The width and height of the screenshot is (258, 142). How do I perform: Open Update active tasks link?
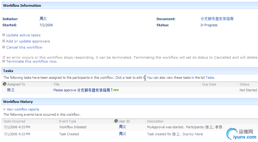(23, 35)
